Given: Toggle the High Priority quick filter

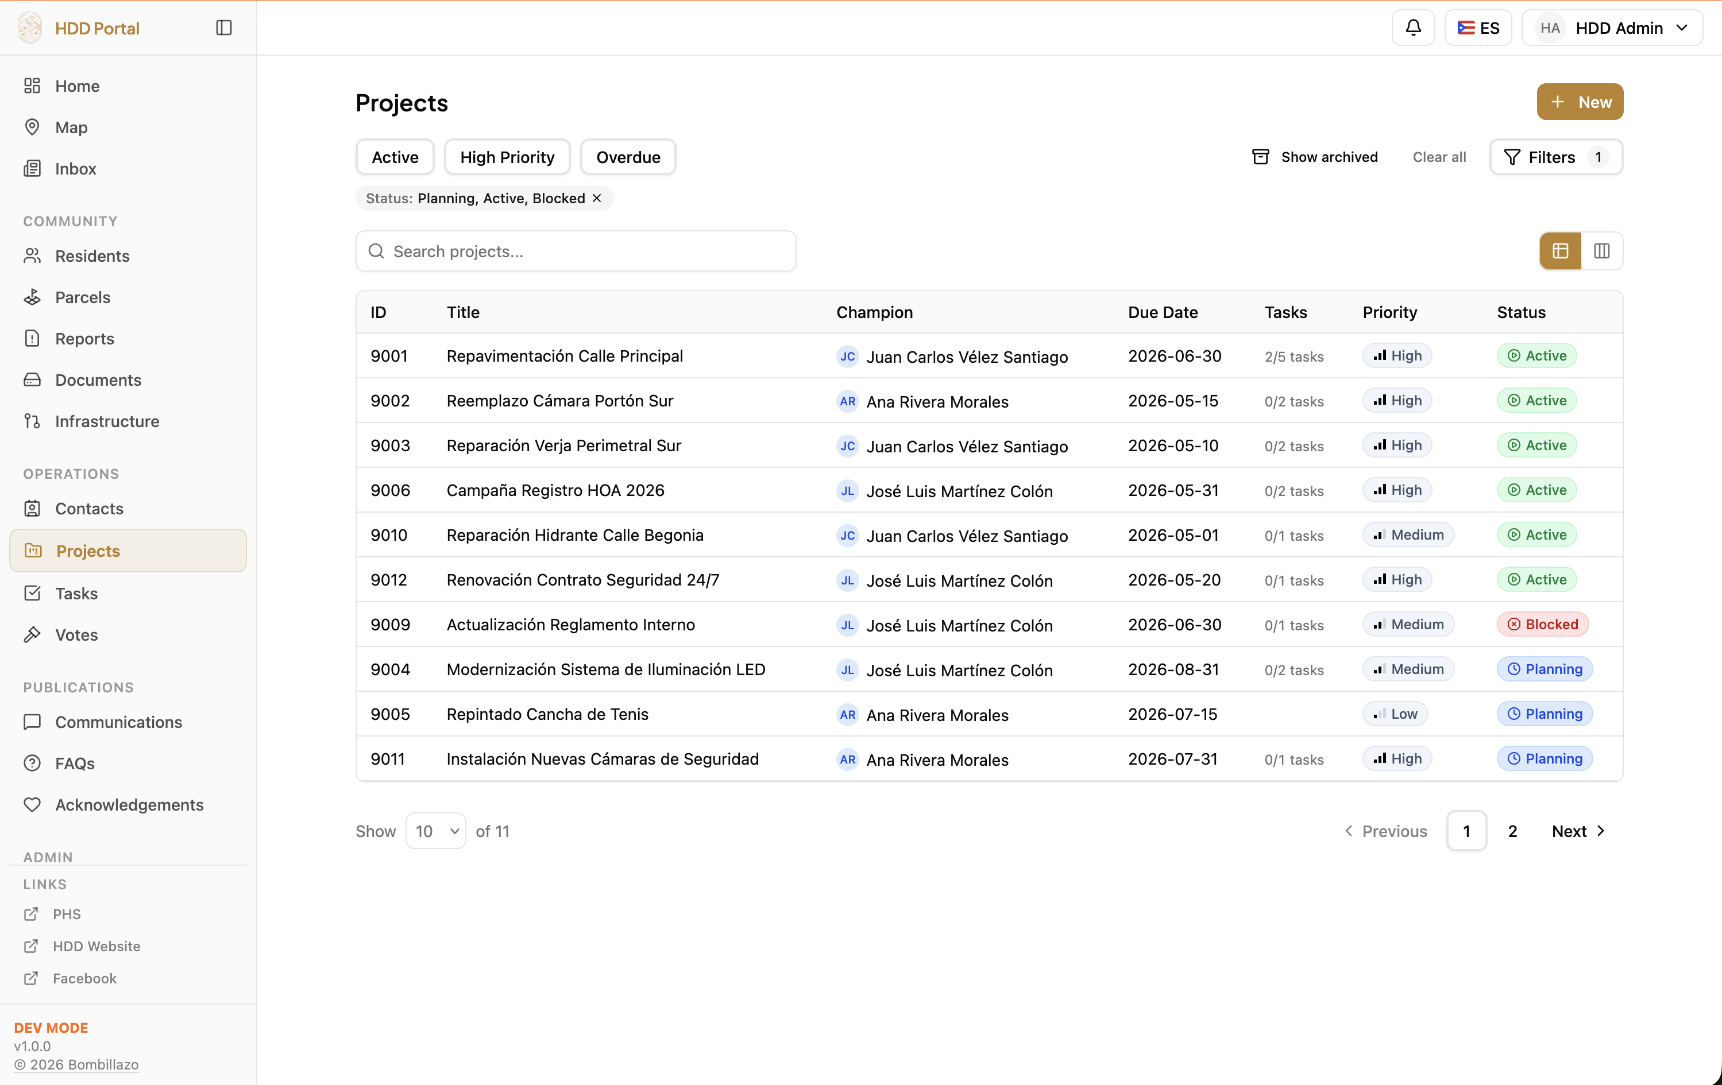Looking at the screenshot, I should (x=507, y=157).
